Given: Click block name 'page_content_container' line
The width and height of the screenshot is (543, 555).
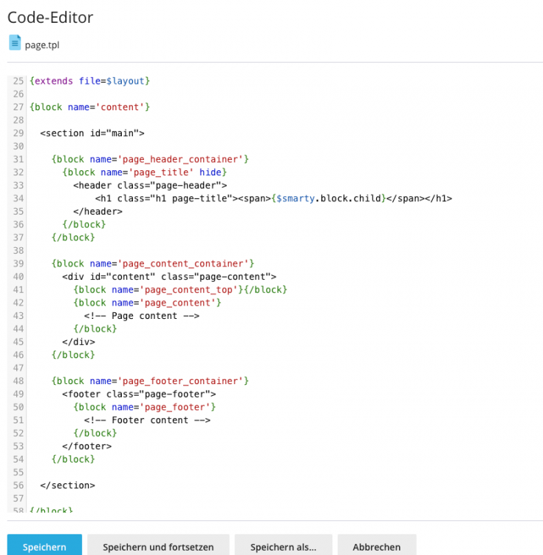Looking at the screenshot, I should 153,263.
